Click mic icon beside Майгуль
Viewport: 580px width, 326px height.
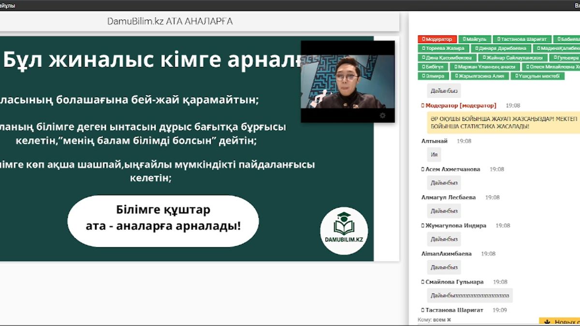464,40
